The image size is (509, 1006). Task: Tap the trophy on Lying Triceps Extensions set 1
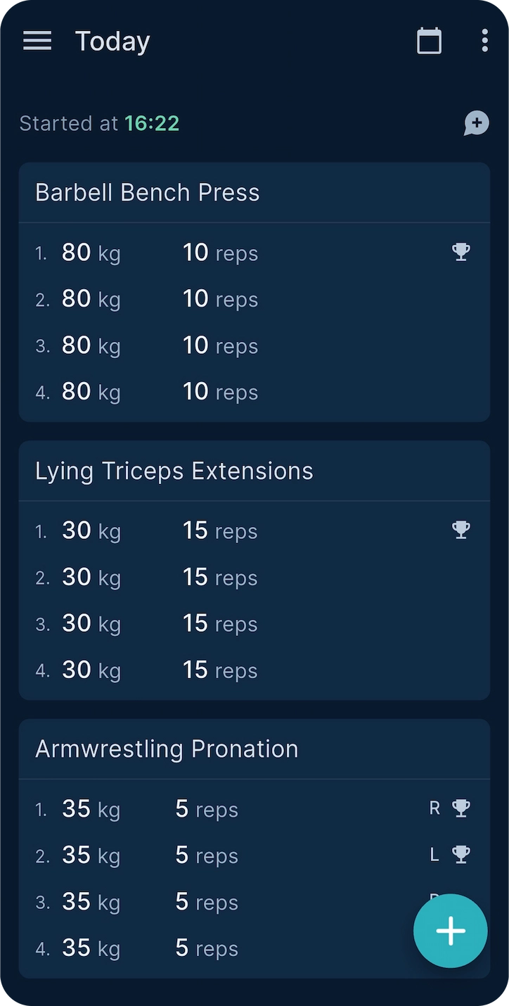[460, 530]
